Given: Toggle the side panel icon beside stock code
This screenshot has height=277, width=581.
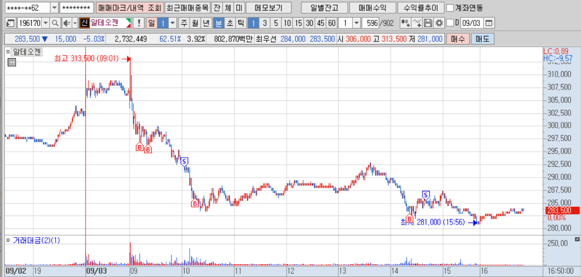Looking at the screenshot, I should (x=11, y=23).
